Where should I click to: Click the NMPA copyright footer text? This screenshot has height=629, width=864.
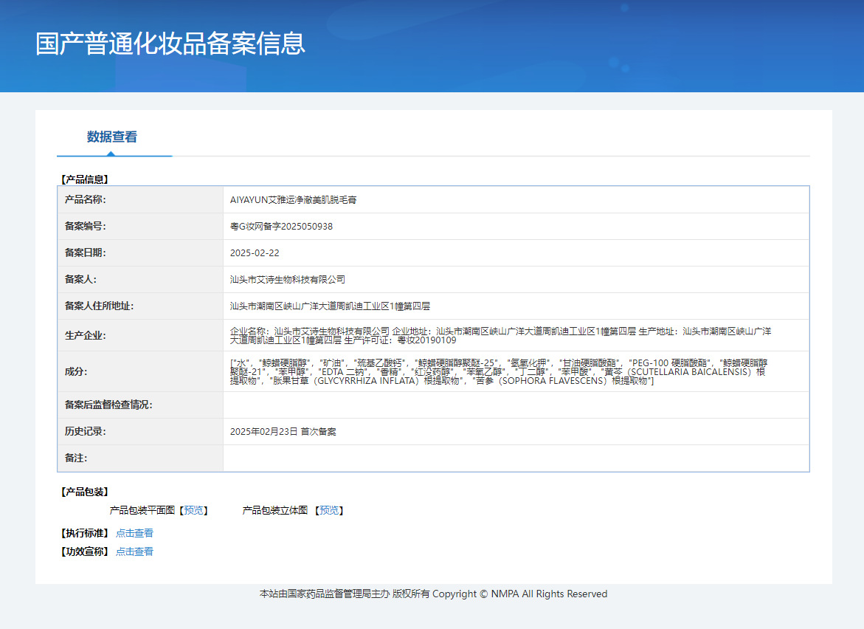pyautogui.click(x=433, y=594)
